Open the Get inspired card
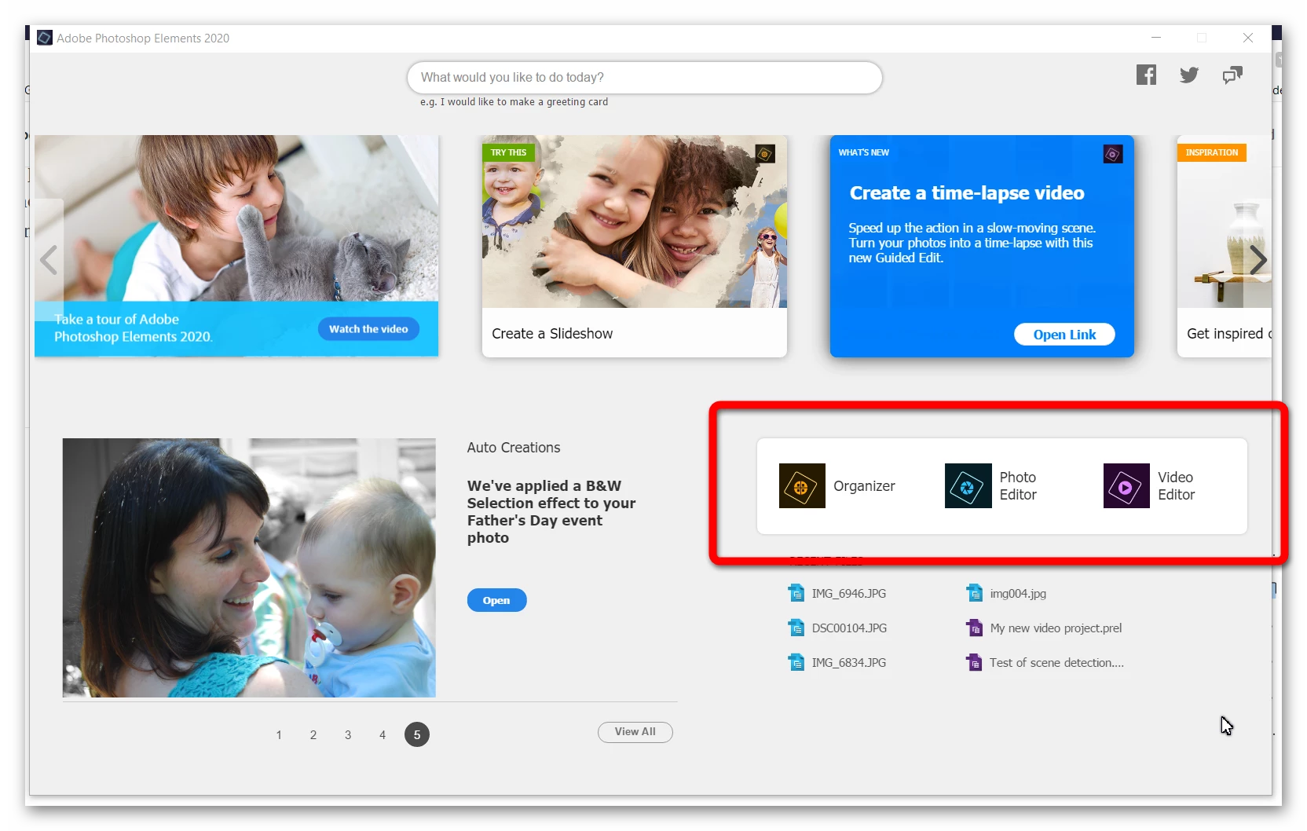 (1224, 246)
